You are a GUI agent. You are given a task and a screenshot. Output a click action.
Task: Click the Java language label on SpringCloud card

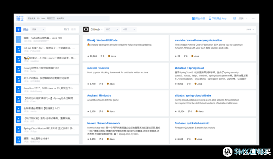tap(200, 84)
